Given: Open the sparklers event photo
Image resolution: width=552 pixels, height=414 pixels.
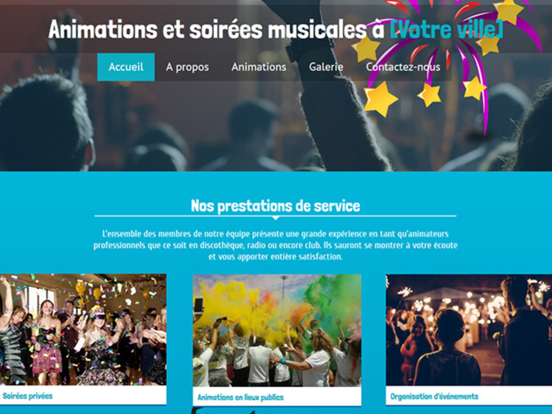Looking at the screenshot, I should click(x=469, y=330).
